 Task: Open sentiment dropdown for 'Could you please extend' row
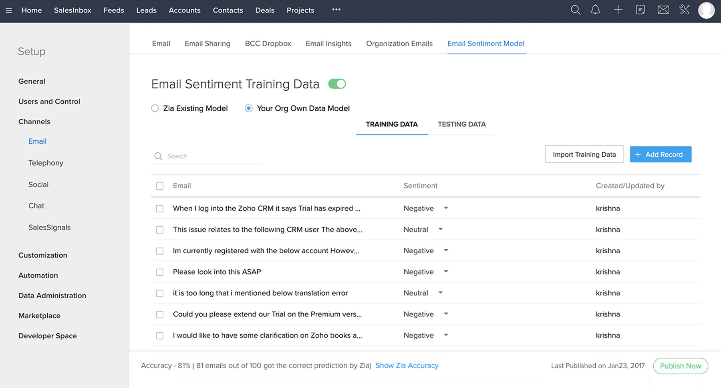click(446, 314)
